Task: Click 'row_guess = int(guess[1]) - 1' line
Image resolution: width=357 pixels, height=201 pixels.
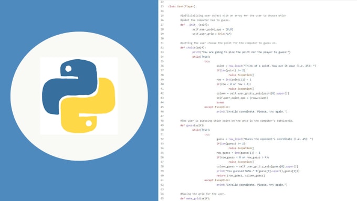Action: pos(238,153)
